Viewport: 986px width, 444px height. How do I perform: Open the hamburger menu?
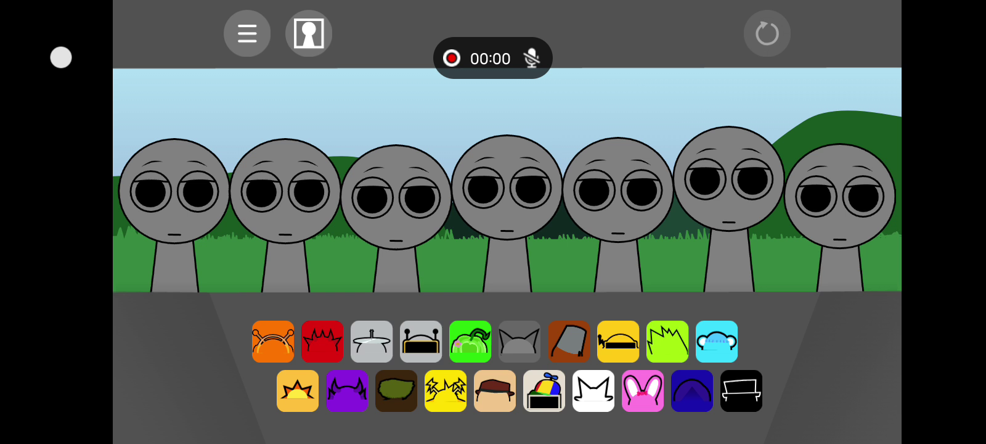(x=247, y=33)
